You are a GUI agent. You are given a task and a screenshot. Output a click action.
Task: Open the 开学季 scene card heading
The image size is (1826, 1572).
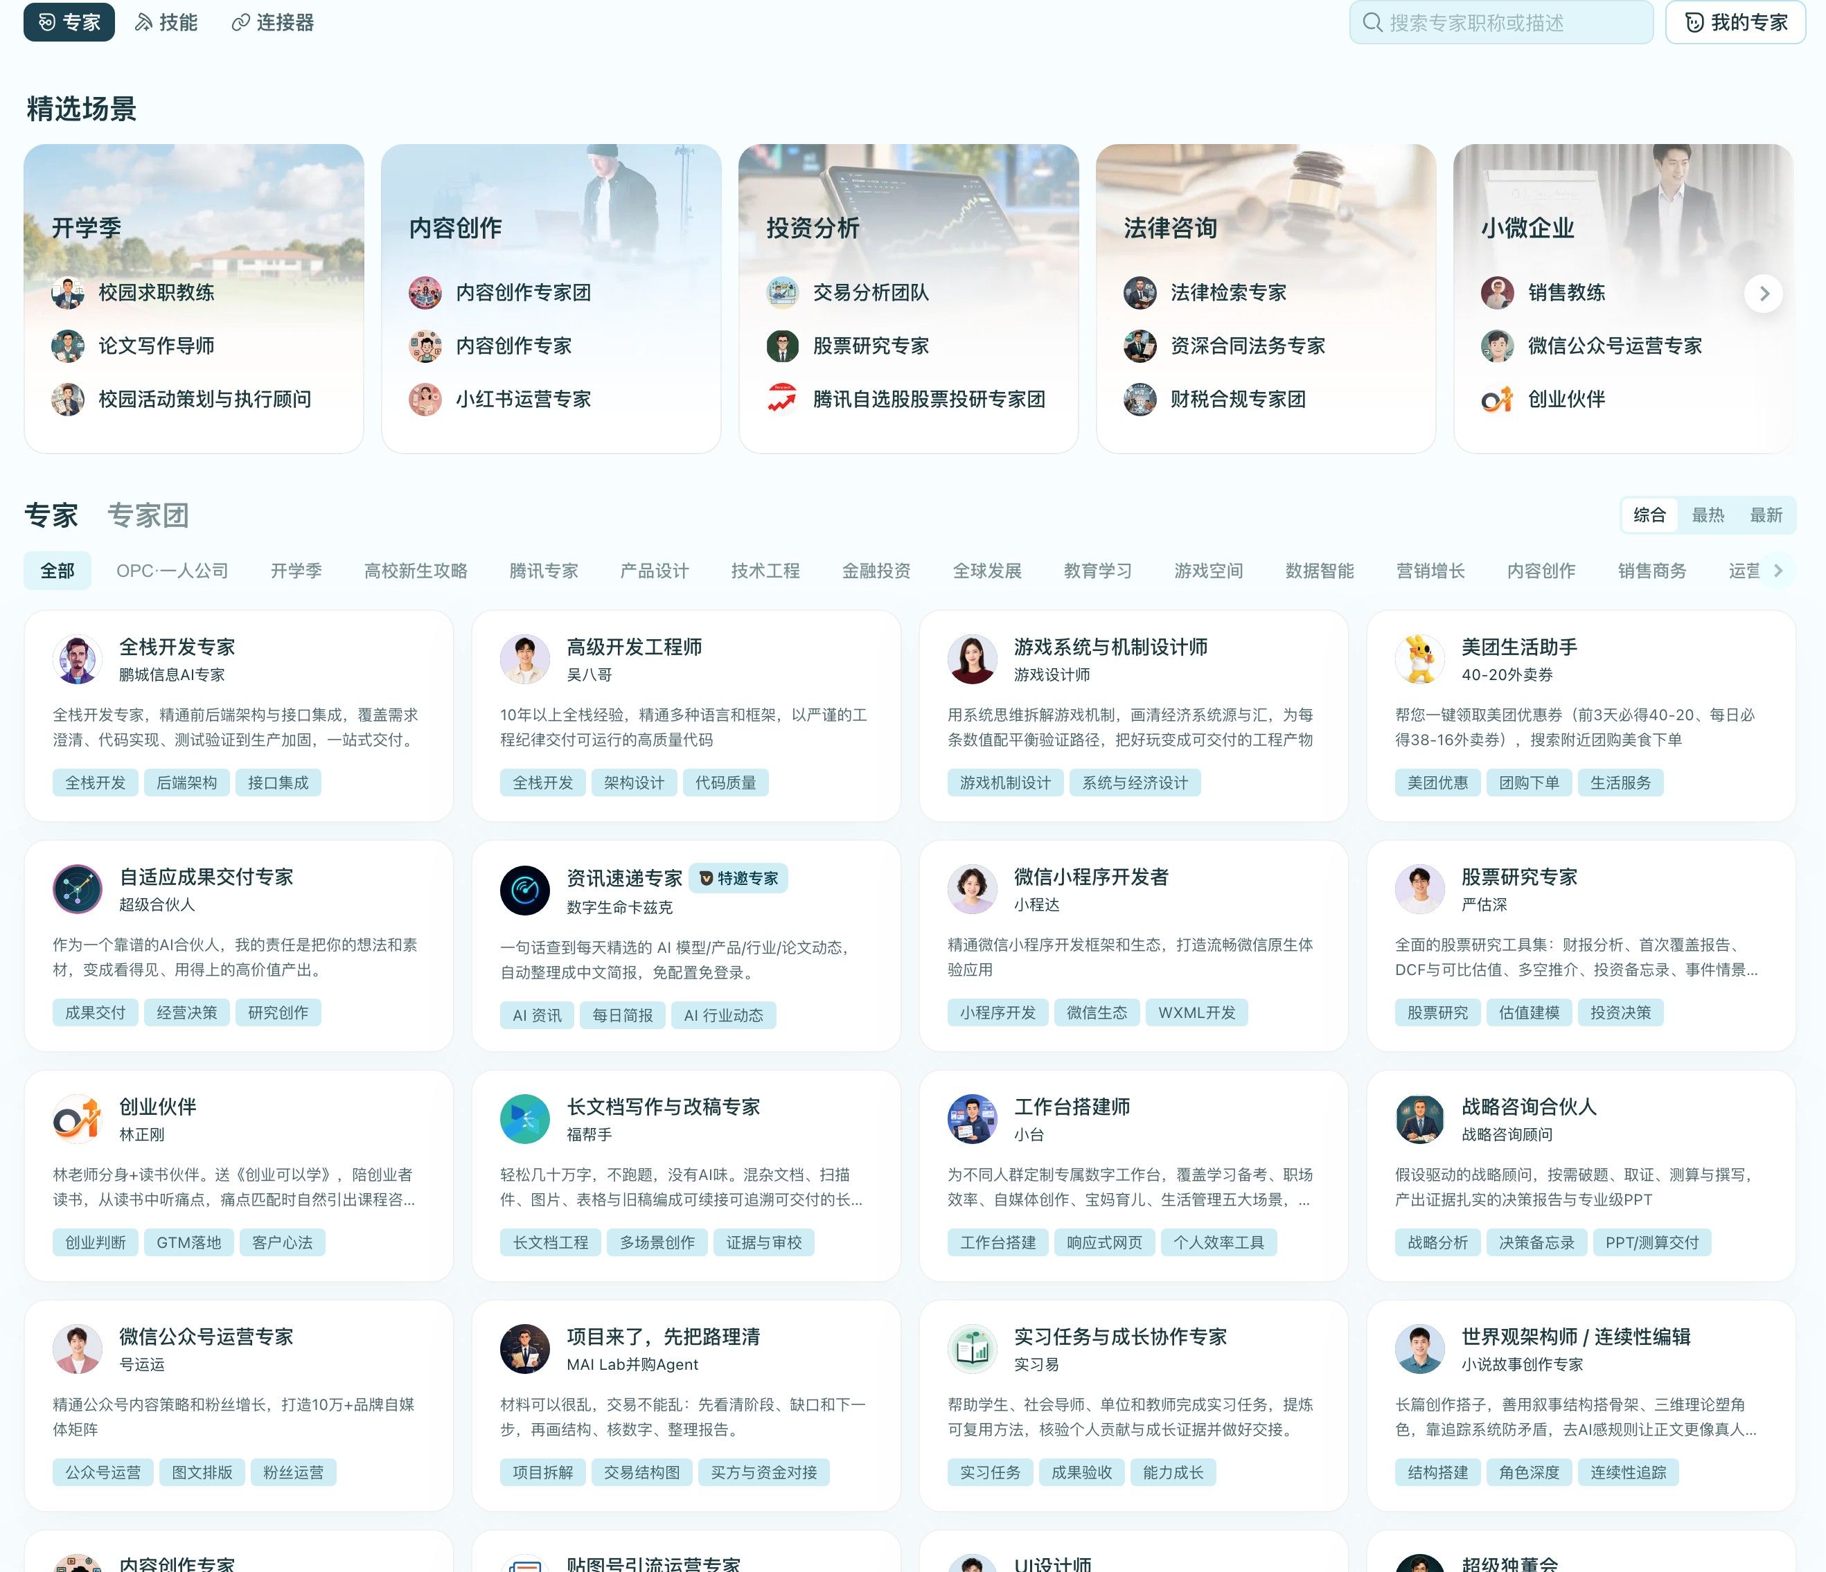point(87,229)
